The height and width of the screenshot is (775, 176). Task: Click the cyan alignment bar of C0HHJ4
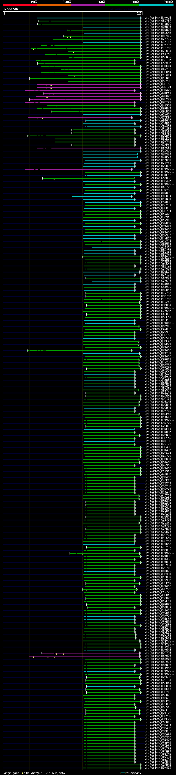pos(103,196)
